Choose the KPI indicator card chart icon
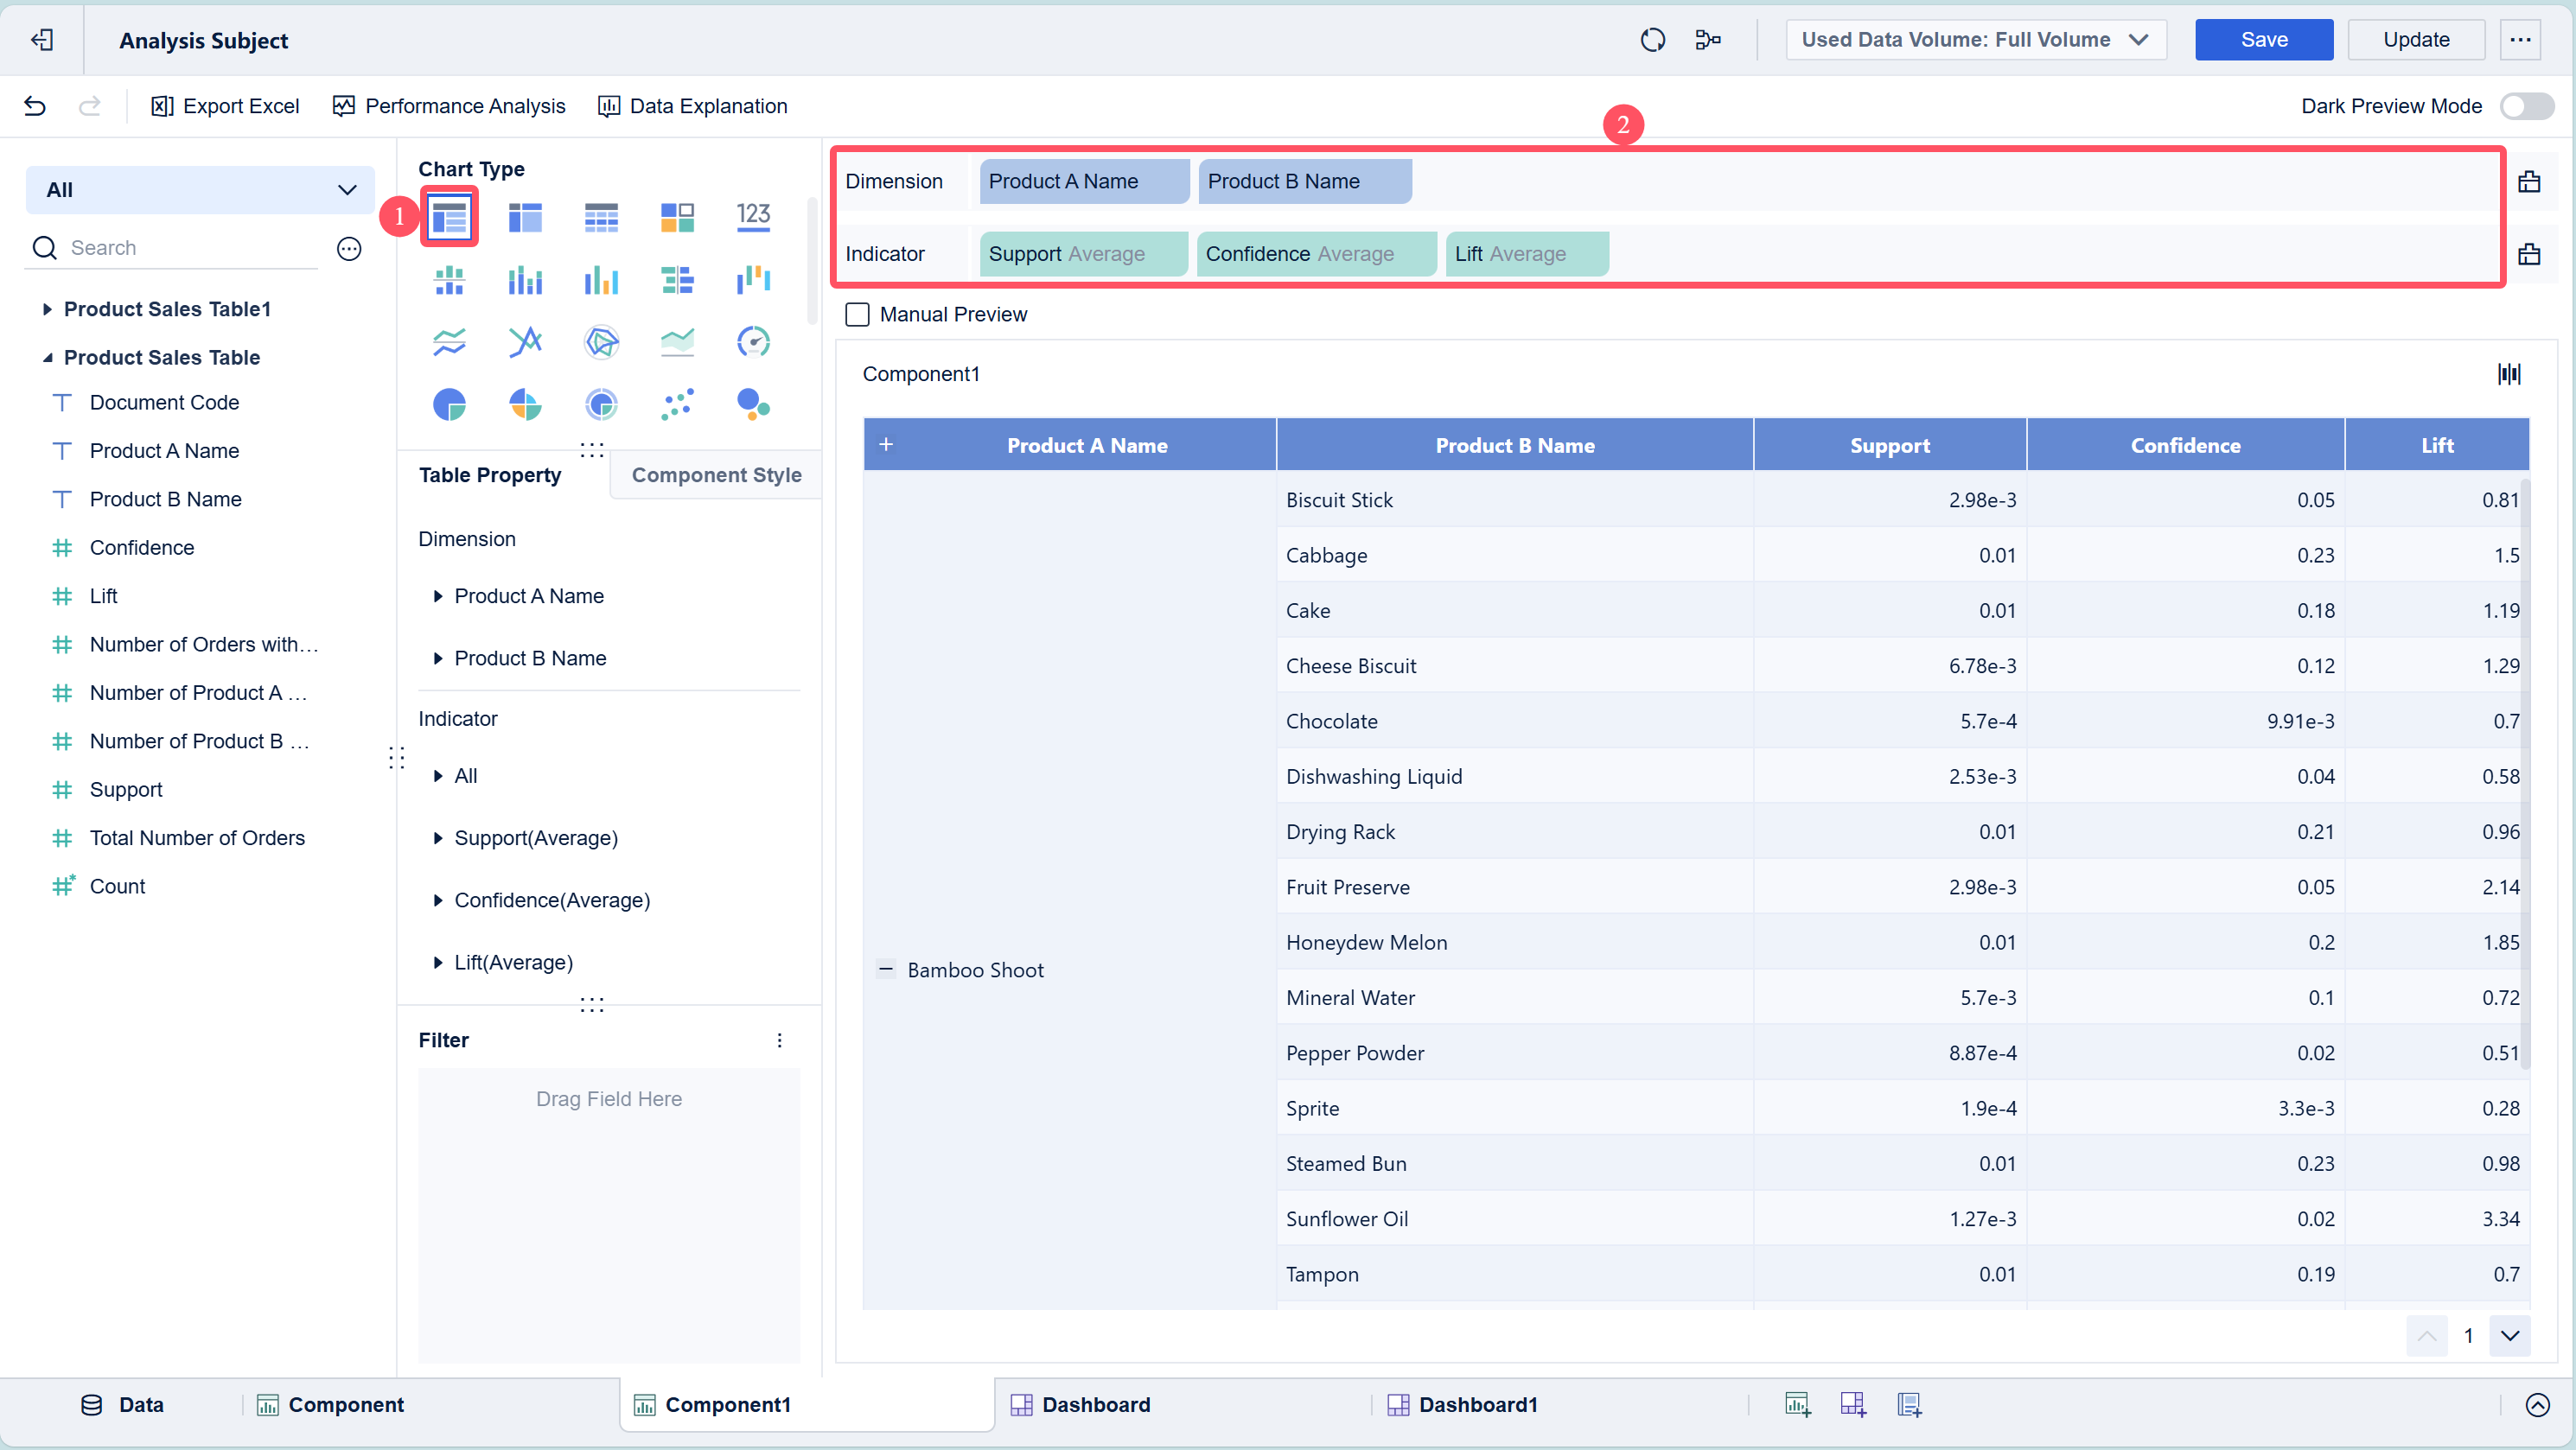This screenshot has width=2576, height=1450. click(752, 216)
